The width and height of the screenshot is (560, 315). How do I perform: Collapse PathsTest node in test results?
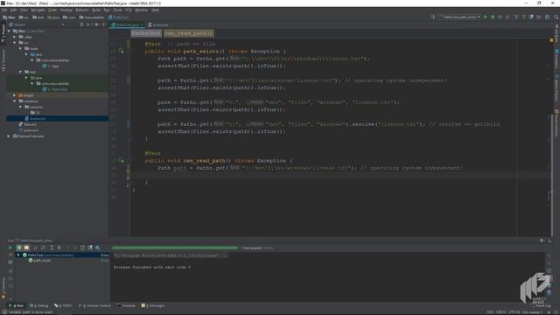(x=18, y=255)
